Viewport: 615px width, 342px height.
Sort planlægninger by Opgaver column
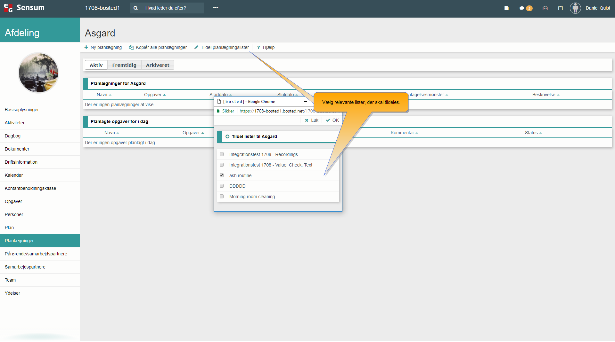155,95
